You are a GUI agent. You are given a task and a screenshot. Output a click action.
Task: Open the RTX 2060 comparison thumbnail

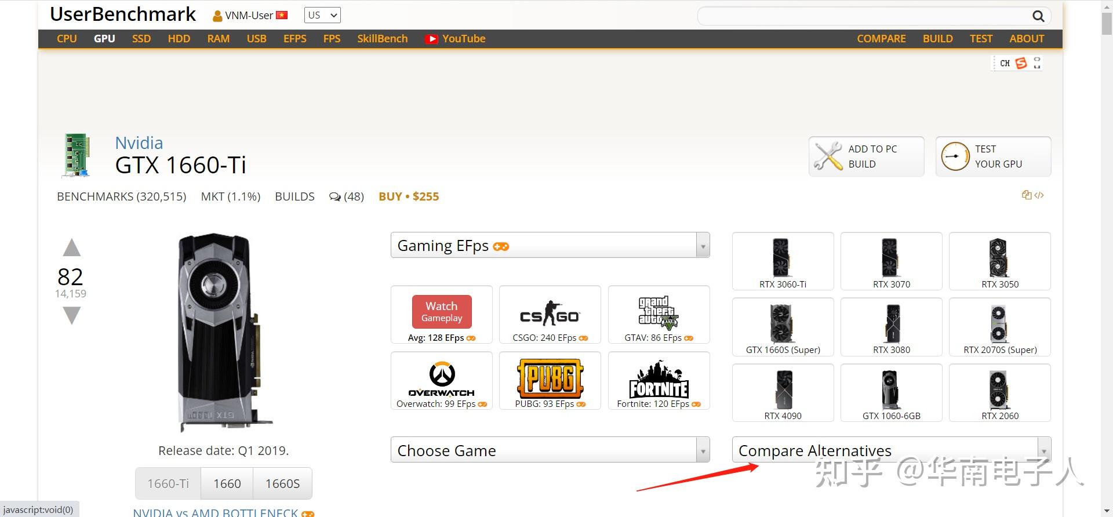click(x=999, y=392)
